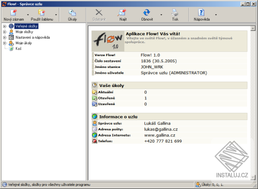The image size is (258, 189).
Task: Click the build number 1836 (30.5.2005)
Action: coord(159,61)
